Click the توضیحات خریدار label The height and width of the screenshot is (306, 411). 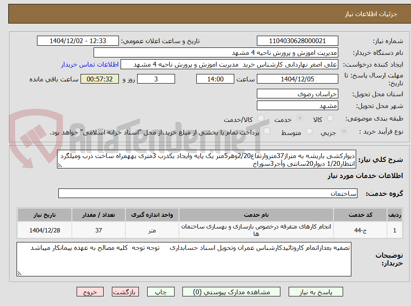[x=389, y=259]
